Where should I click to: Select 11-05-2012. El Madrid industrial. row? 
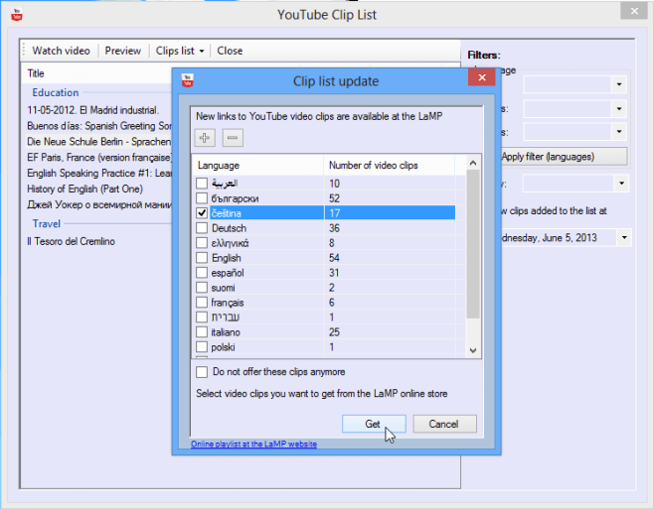tap(96, 110)
